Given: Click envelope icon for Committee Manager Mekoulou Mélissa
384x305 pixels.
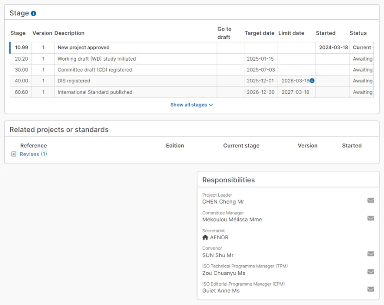Looking at the screenshot, I should click(371, 218).
